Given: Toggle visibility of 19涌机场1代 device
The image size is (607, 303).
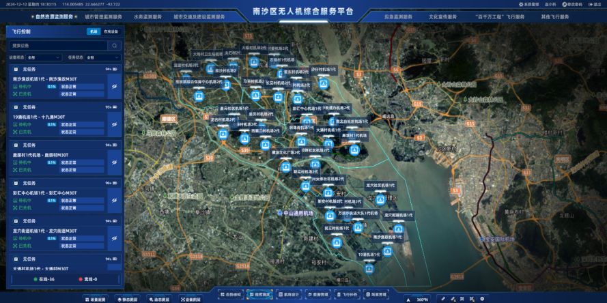Looking at the screenshot, I should click(x=115, y=124).
